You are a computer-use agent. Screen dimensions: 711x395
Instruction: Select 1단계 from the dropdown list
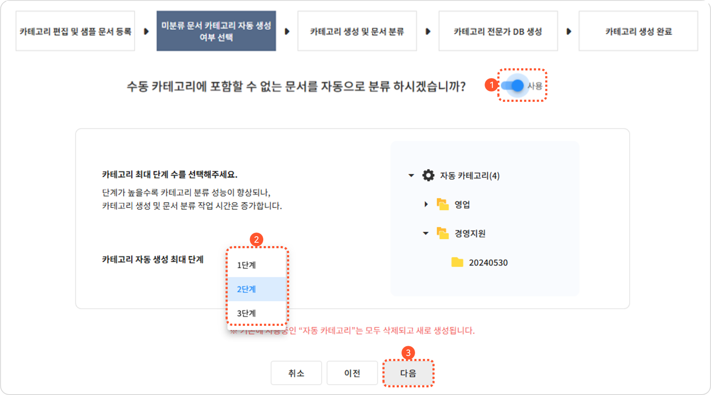pyautogui.click(x=246, y=265)
